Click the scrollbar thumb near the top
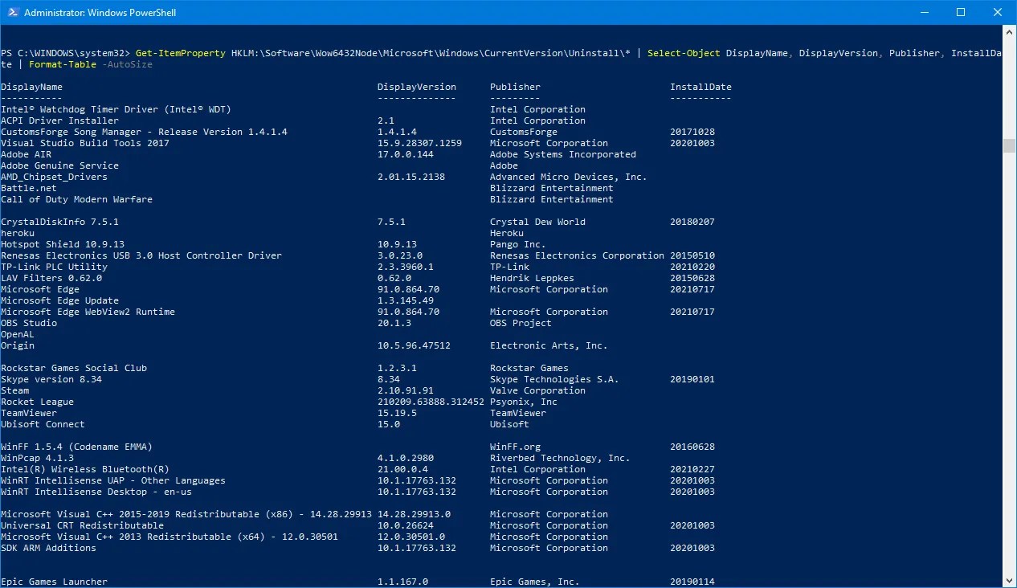The height and width of the screenshot is (588, 1017). pos(1008,146)
